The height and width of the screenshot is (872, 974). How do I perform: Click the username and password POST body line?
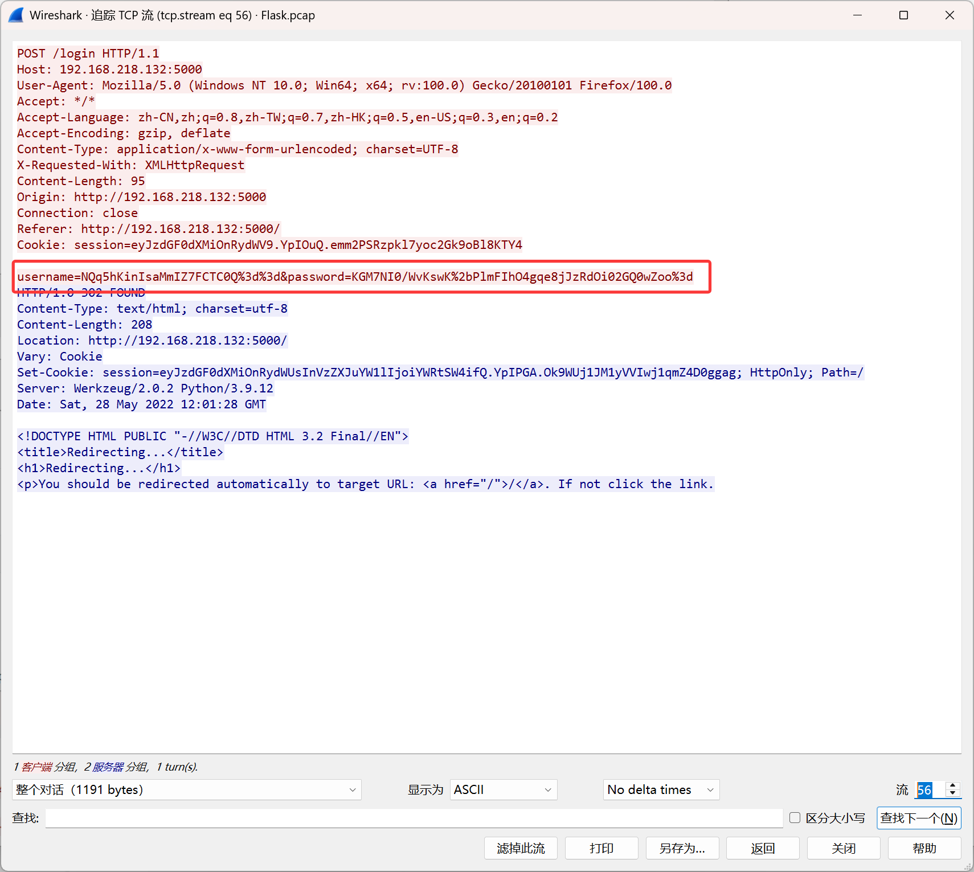[x=355, y=277]
